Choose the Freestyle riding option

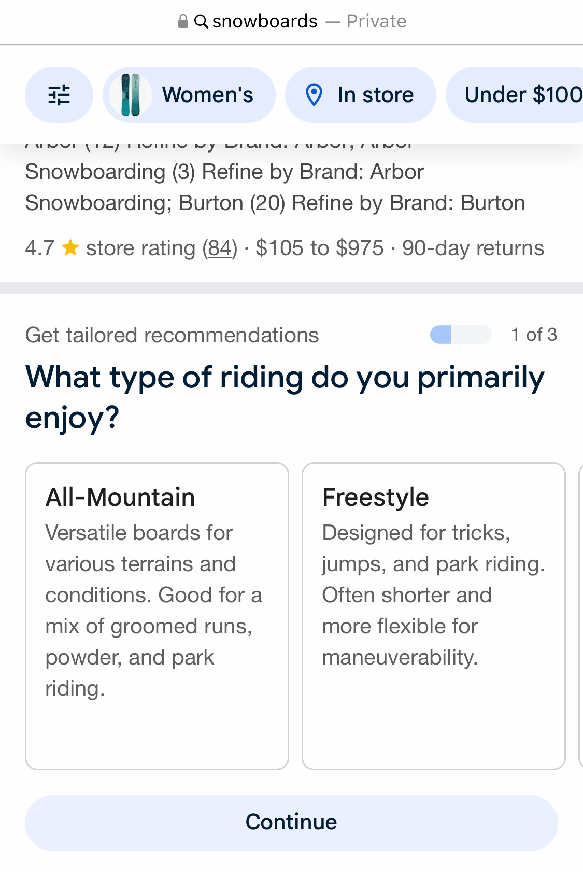point(433,616)
